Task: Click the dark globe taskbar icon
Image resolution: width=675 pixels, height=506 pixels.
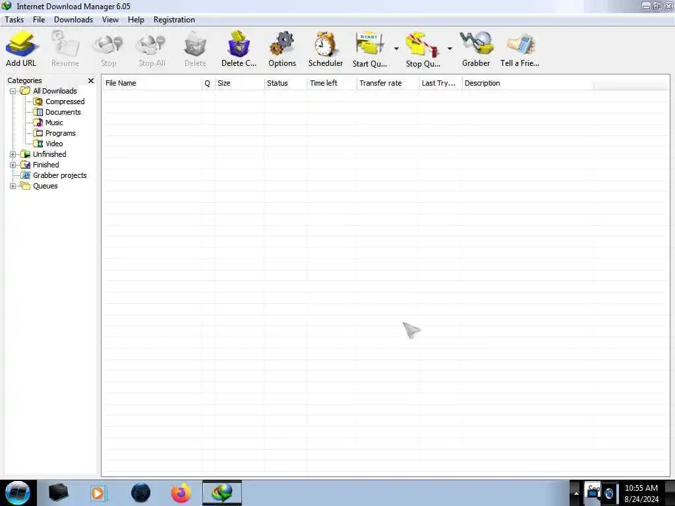Action: point(140,493)
